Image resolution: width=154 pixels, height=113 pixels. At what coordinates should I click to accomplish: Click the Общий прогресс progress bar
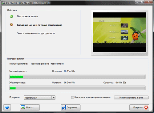coord(77,88)
